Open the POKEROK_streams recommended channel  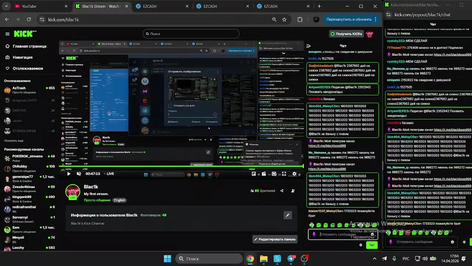29,158
